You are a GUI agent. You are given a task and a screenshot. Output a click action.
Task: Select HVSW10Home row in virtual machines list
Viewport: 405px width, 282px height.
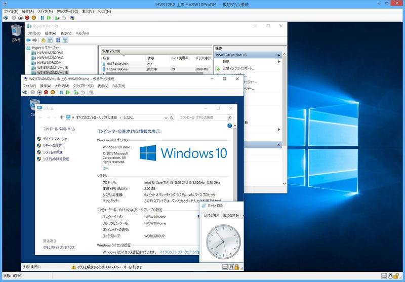[x=157, y=69]
